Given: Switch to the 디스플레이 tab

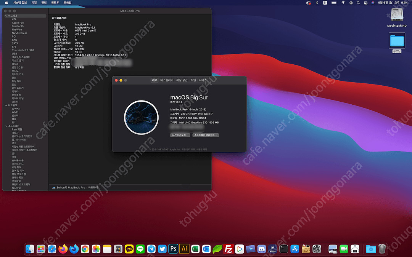Looking at the screenshot, I should coord(167,80).
